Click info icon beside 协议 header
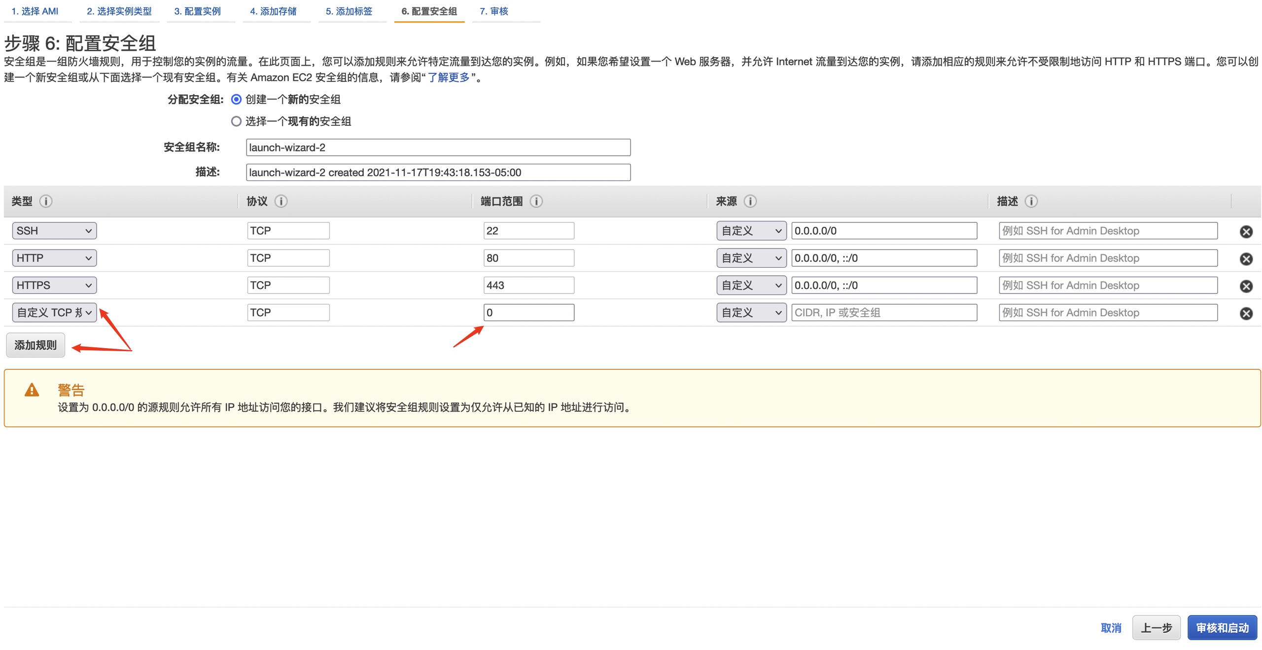Viewport: 1262px width, 650px height. (x=281, y=201)
